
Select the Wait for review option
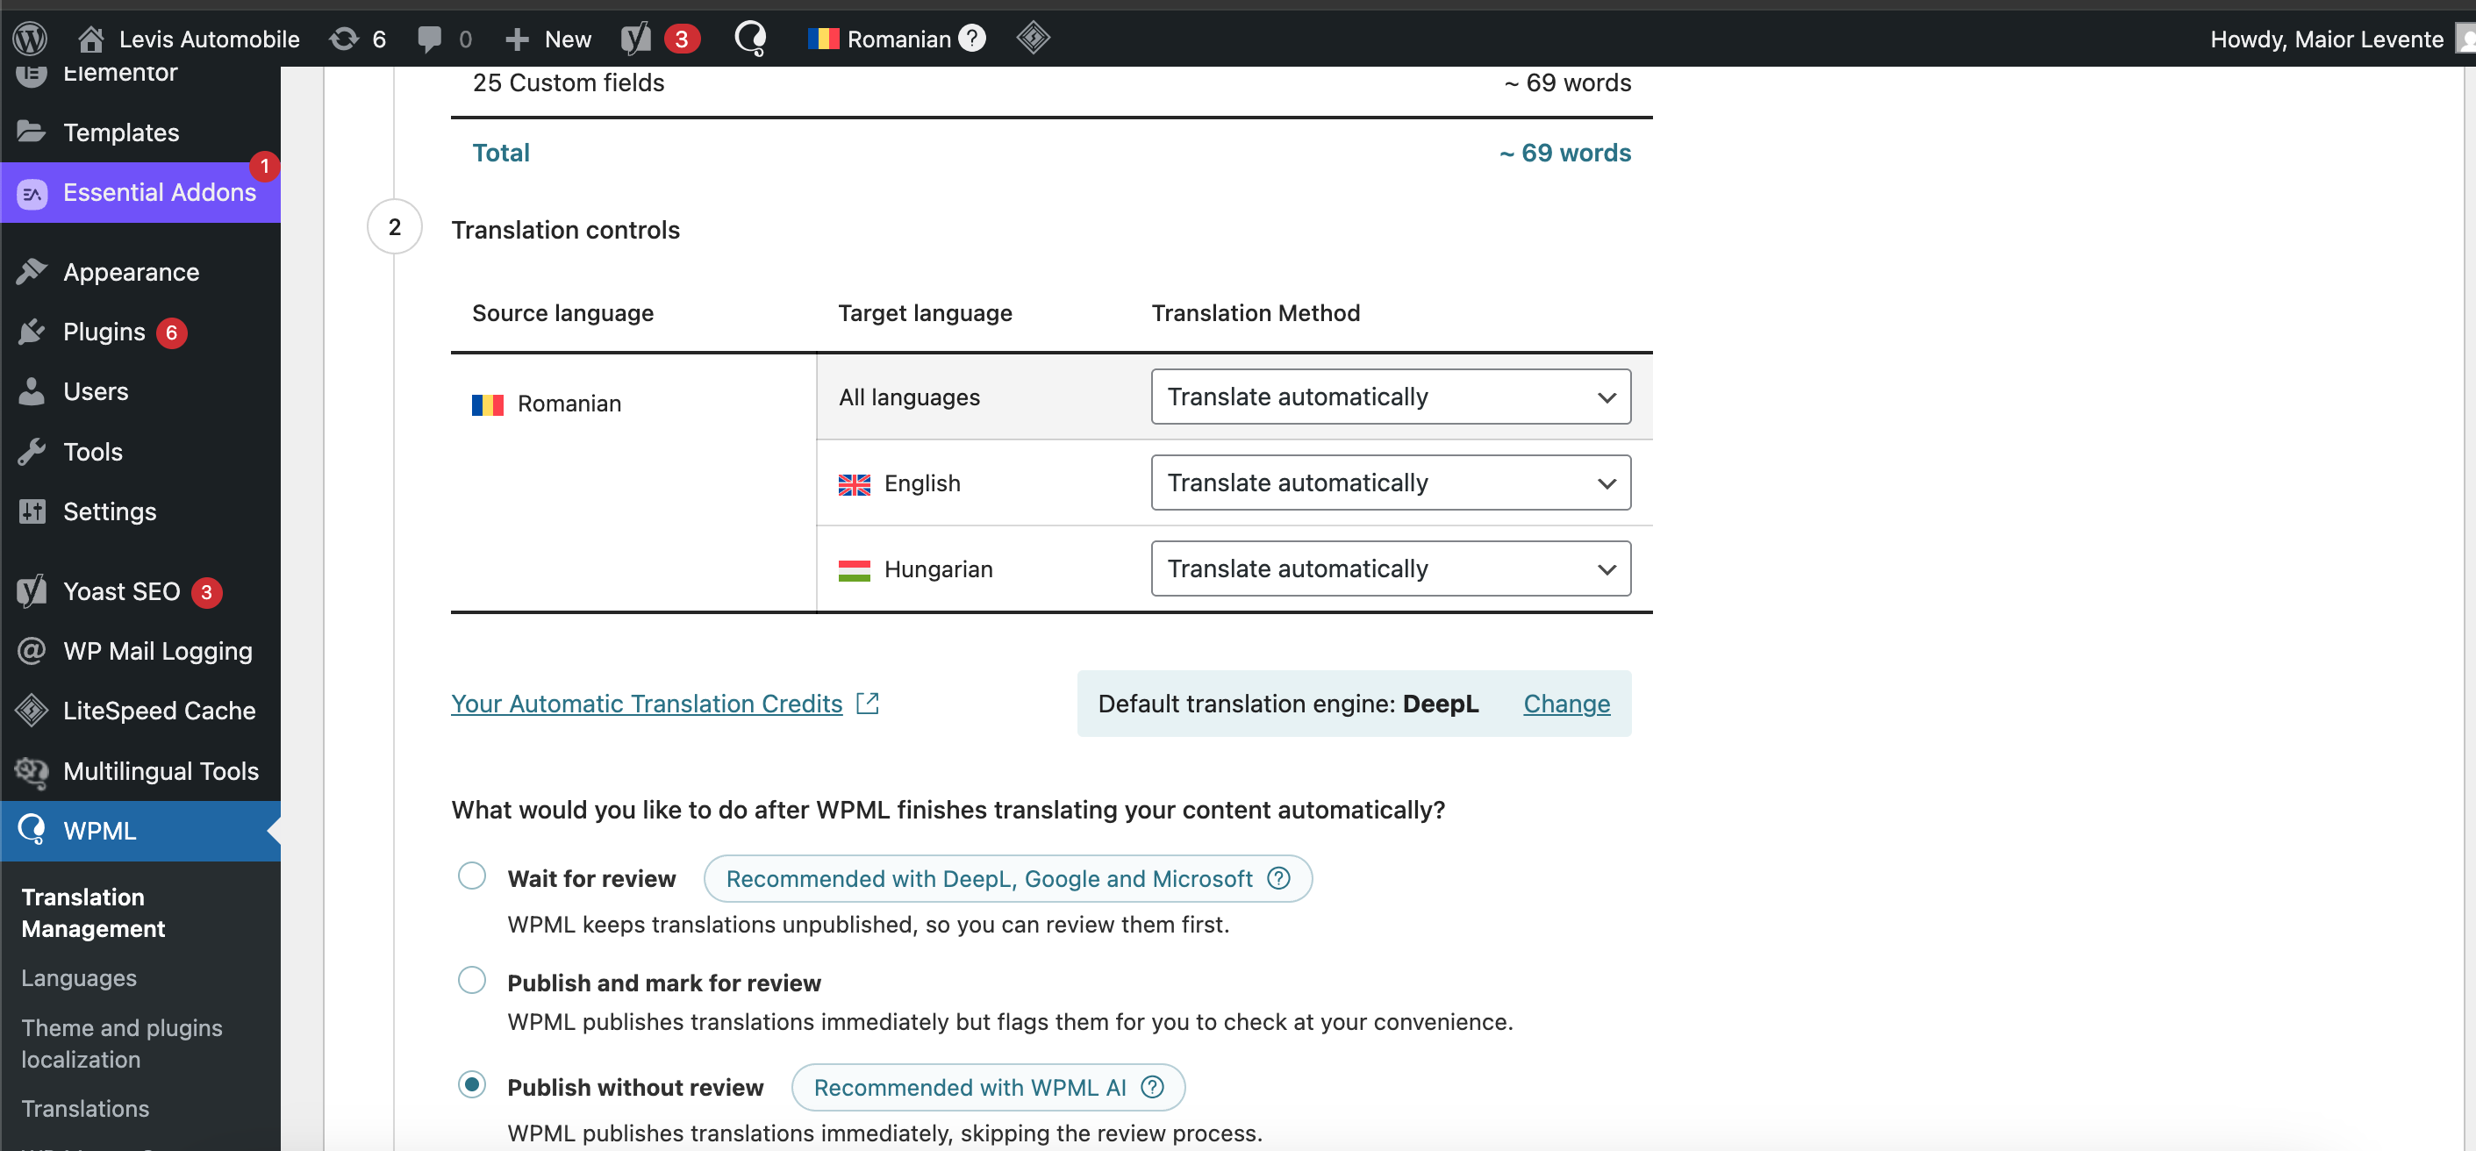(472, 876)
